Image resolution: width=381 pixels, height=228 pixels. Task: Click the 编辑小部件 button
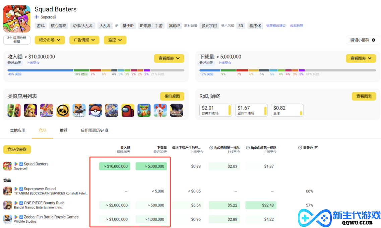tap(362, 40)
